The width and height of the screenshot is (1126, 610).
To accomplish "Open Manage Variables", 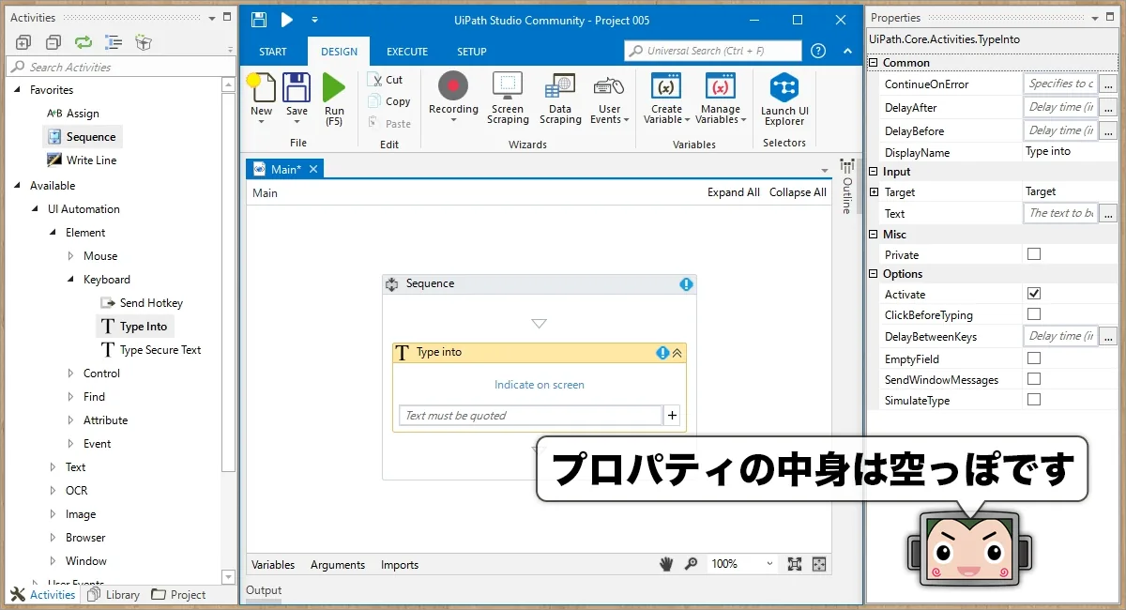I will click(x=721, y=99).
